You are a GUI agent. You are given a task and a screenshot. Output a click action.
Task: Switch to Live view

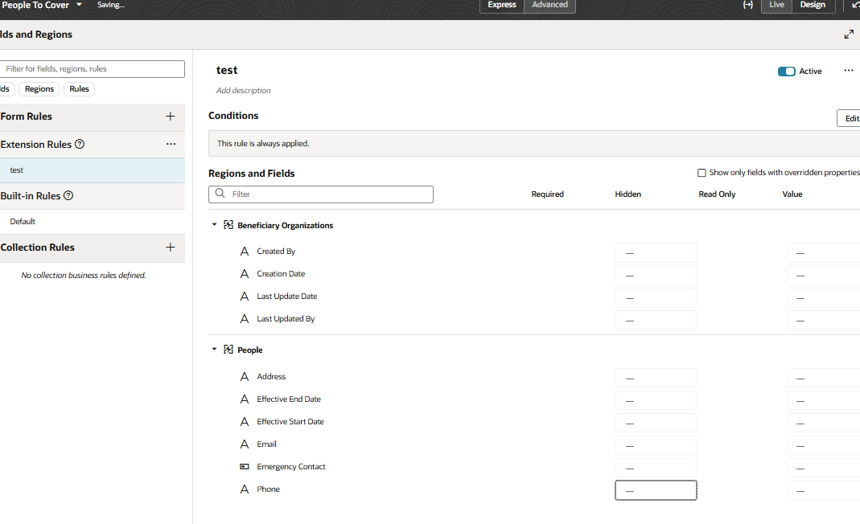pos(776,5)
